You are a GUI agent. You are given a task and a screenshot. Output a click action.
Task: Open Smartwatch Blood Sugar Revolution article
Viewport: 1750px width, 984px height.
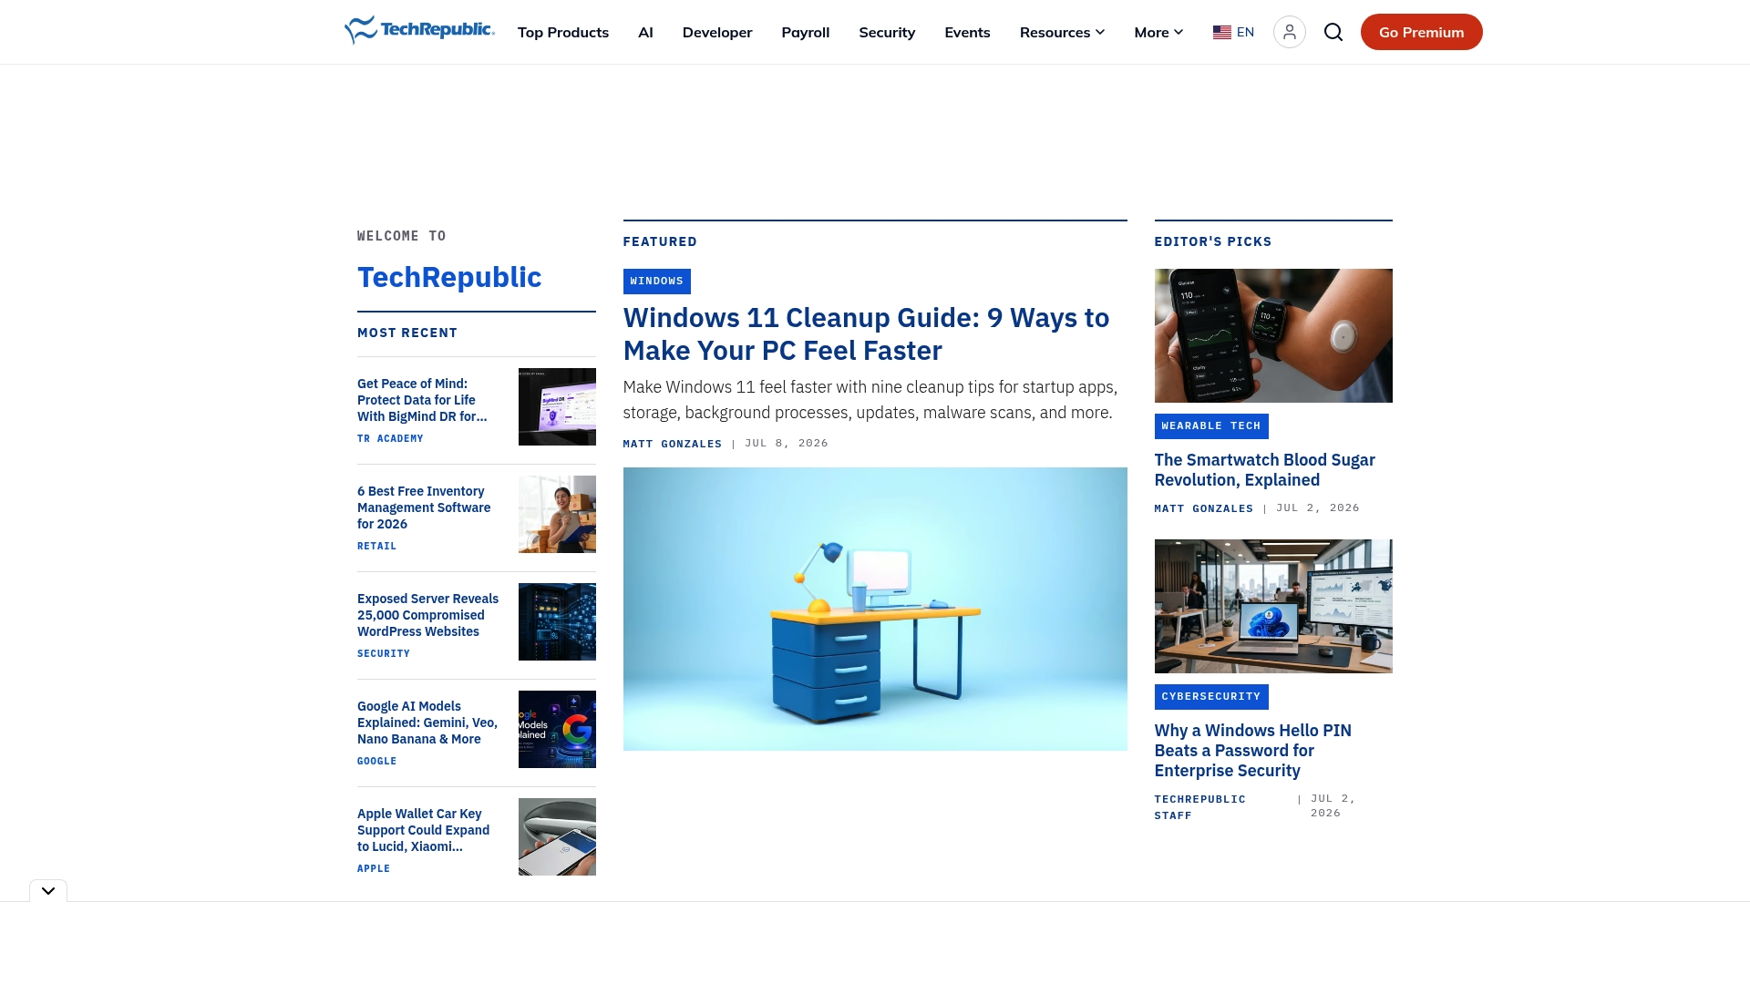1265,470
